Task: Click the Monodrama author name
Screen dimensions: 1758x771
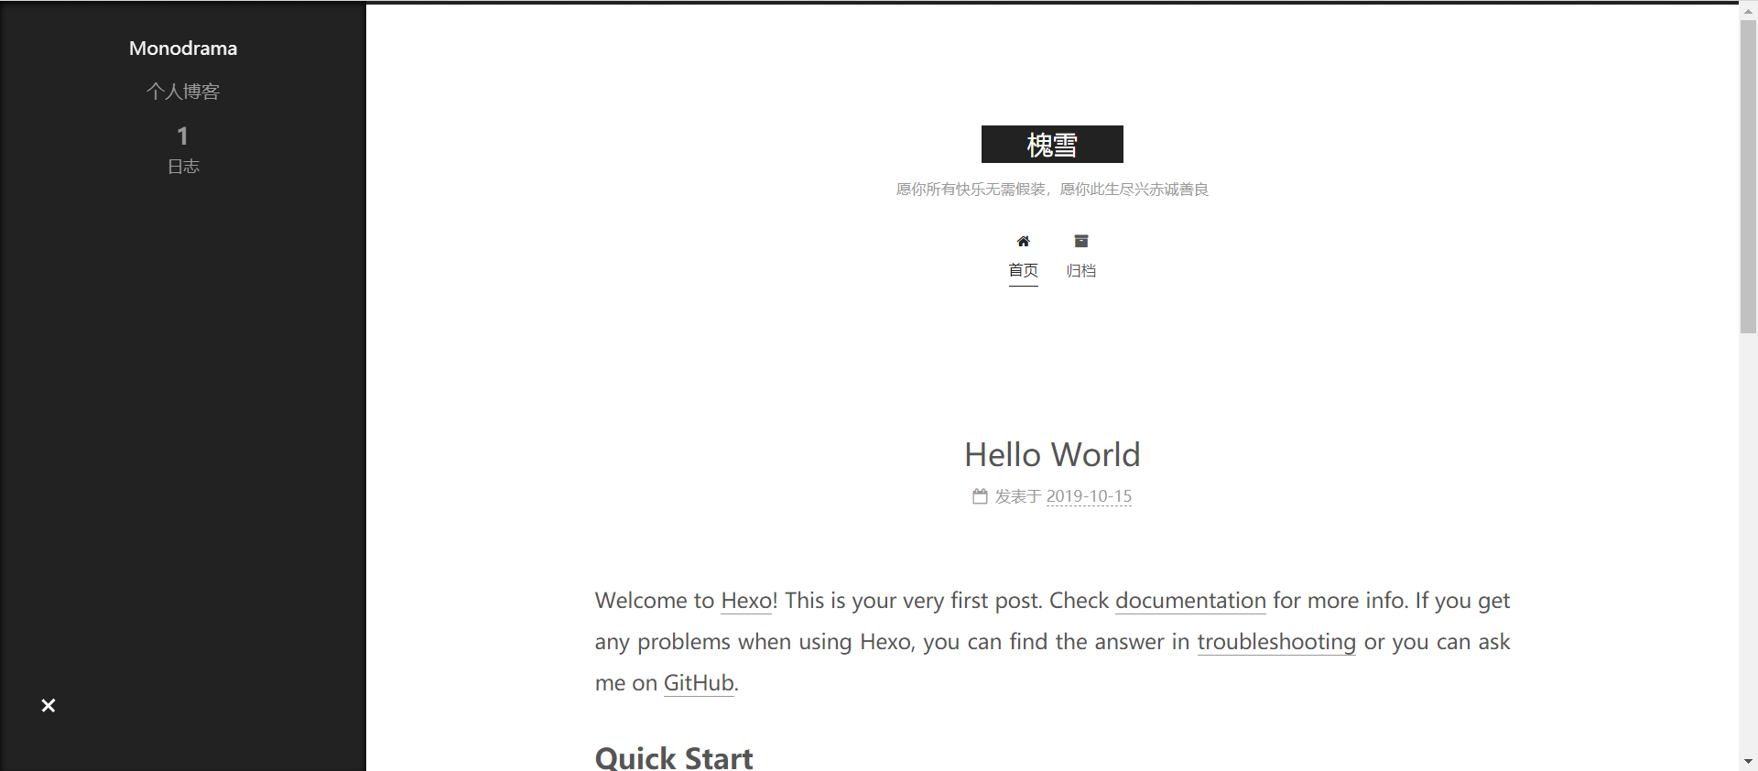Action: (183, 49)
